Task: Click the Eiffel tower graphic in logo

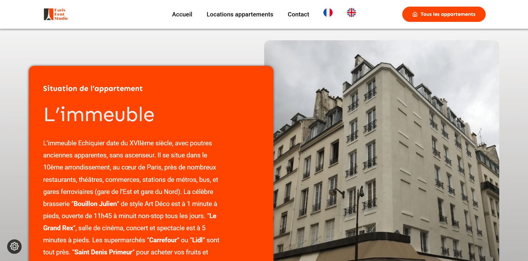Action: pos(48,14)
